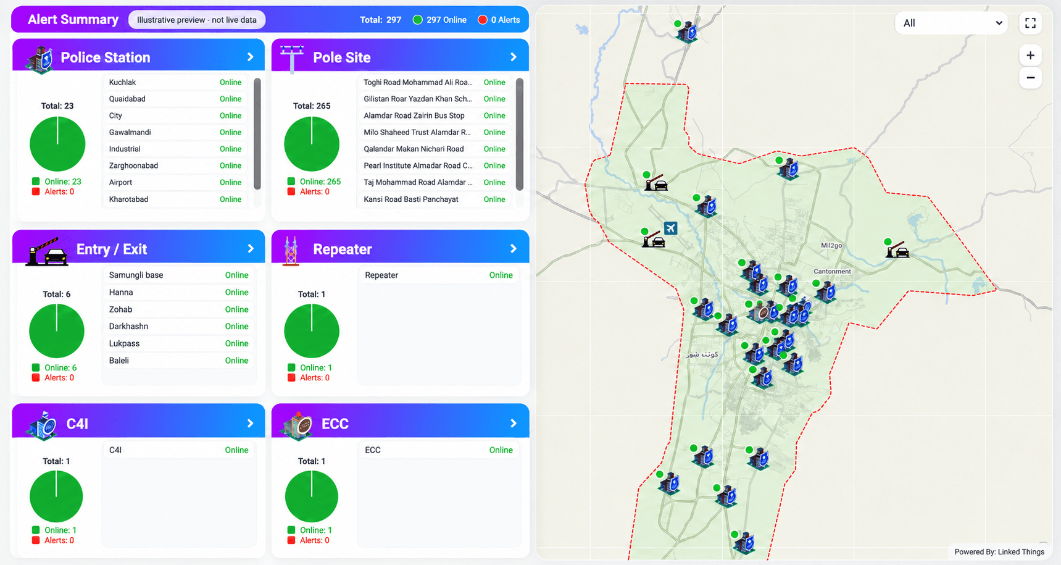The image size is (1061, 565).
Task: Click the ECC pie chart
Action: pos(312,496)
